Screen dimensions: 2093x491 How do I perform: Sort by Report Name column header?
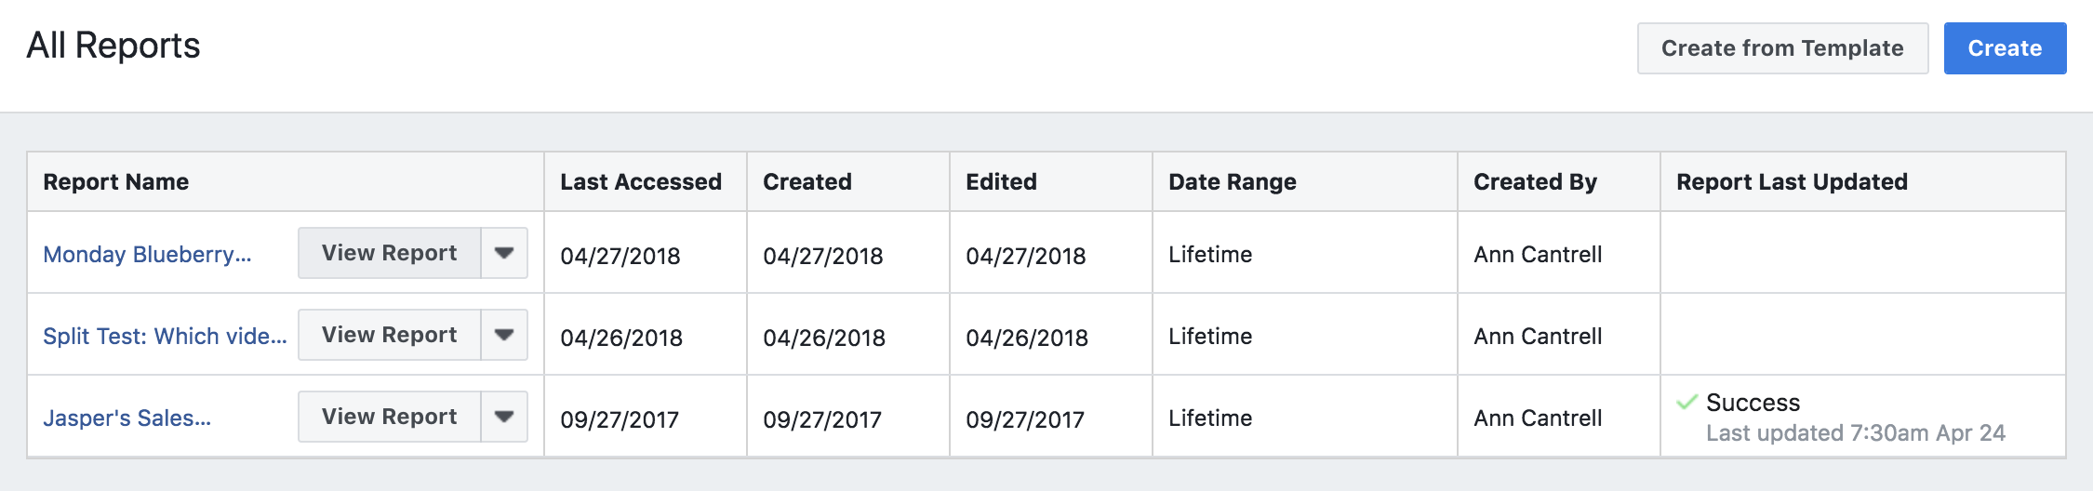tap(116, 182)
